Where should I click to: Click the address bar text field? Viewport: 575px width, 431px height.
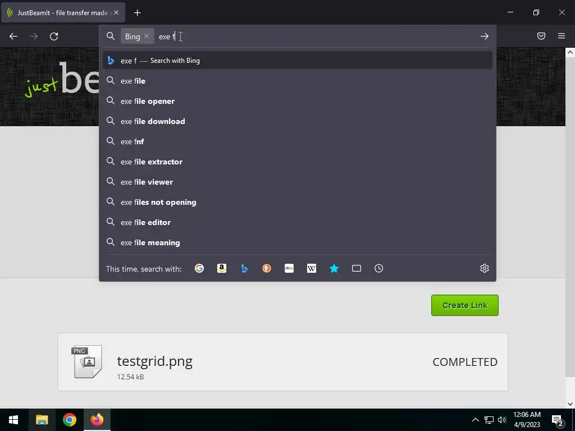pyautogui.click(x=316, y=36)
